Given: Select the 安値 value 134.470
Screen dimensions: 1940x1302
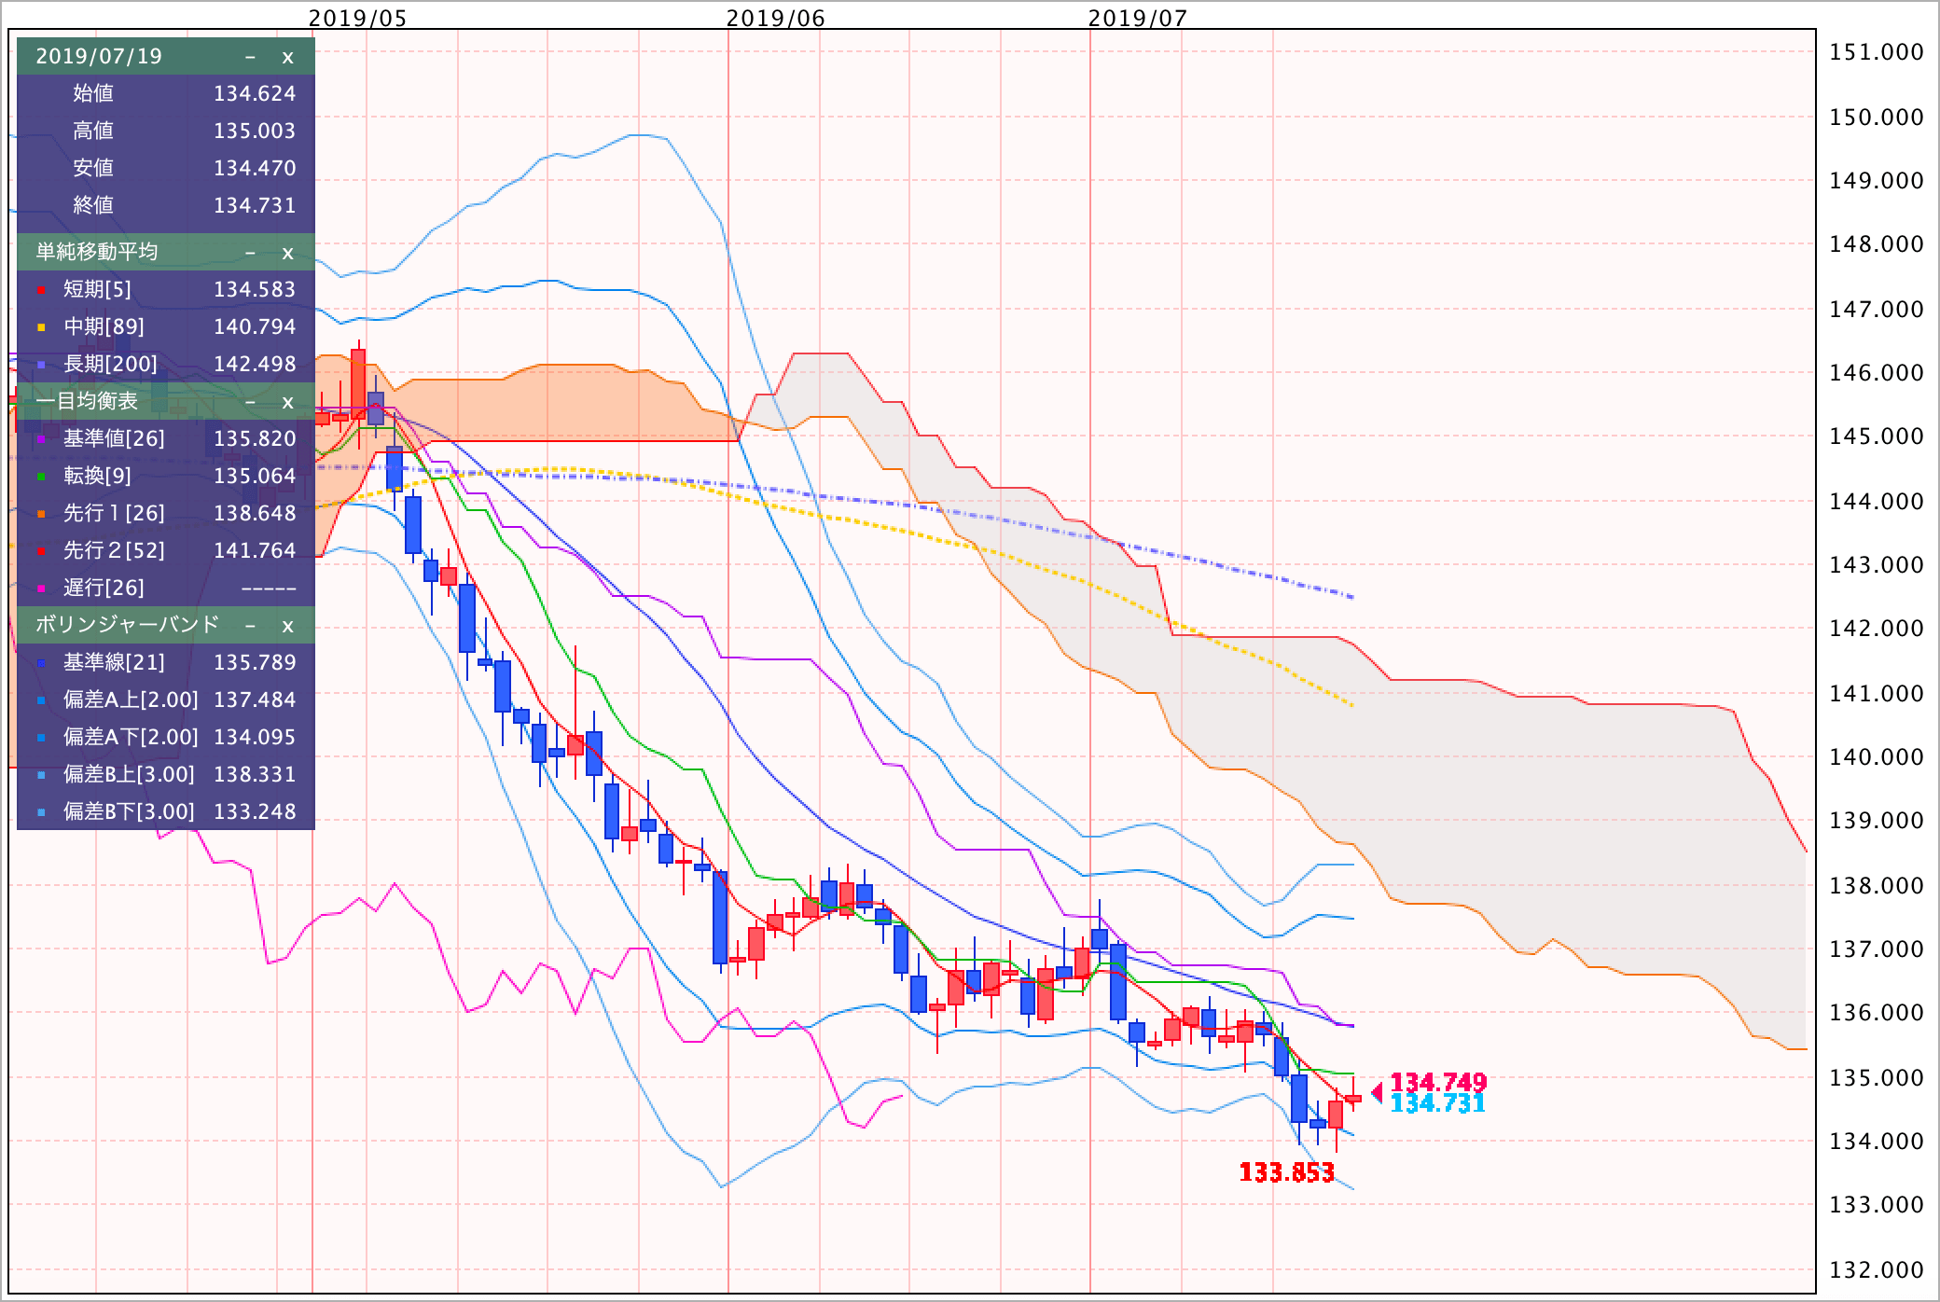Looking at the screenshot, I should (255, 168).
